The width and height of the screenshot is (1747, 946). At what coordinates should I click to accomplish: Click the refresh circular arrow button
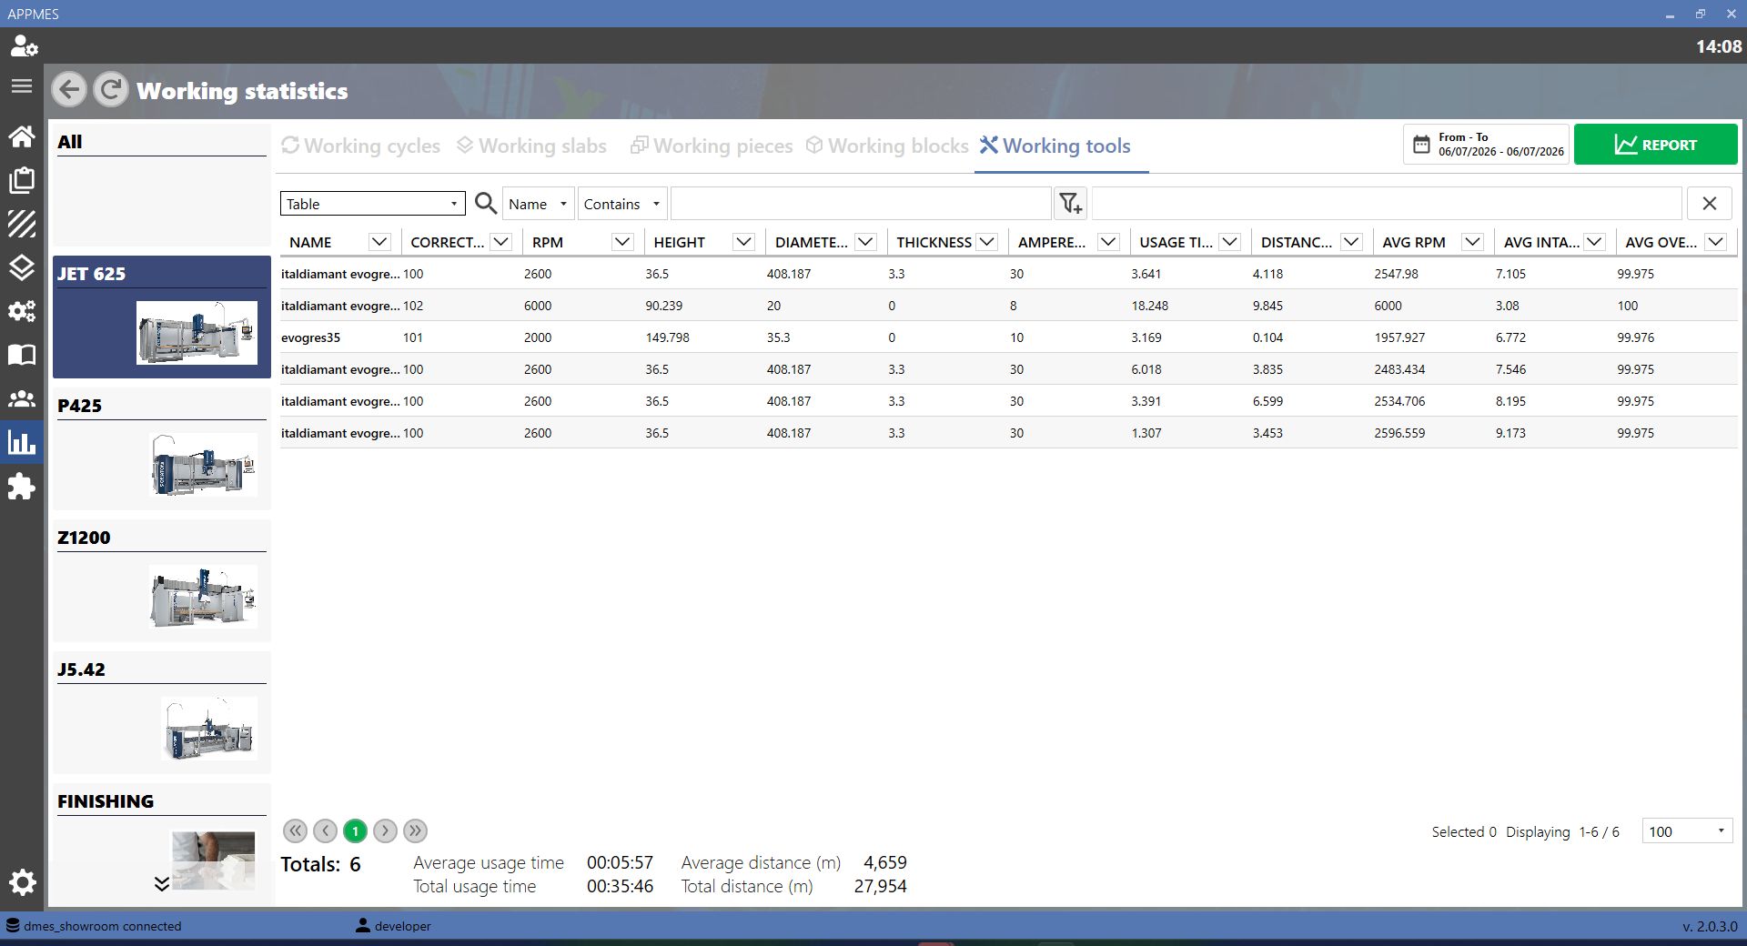point(111,90)
